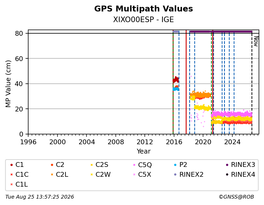The image size is (264, 205).
Task: Click the XIXO00ESP - IGE subtitle
Action: coord(143,20)
